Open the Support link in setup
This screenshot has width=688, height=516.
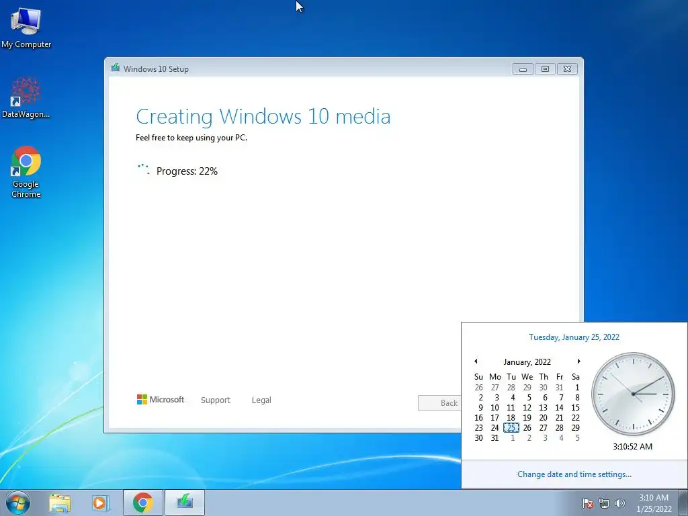[216, 400]
